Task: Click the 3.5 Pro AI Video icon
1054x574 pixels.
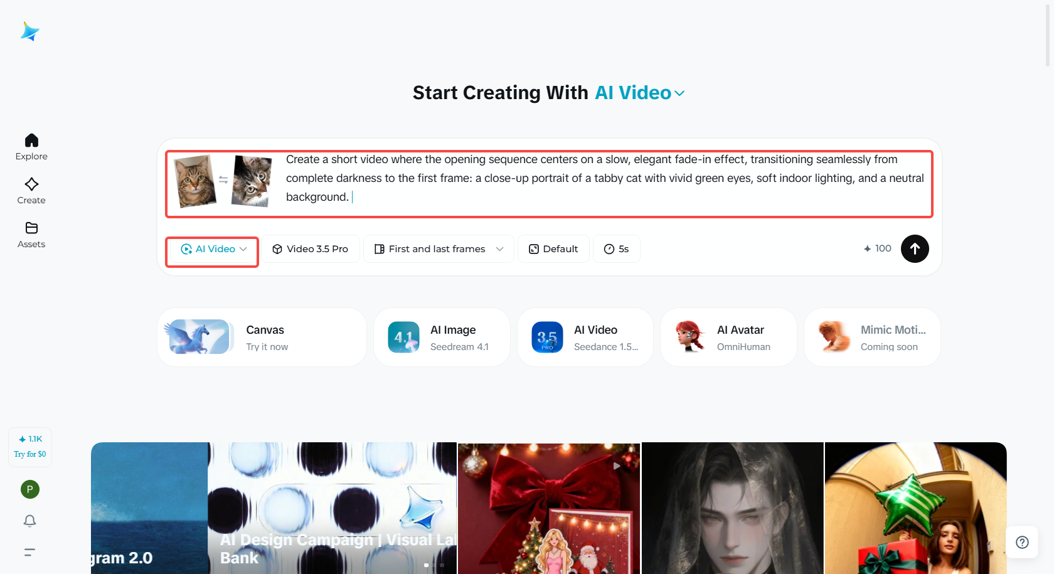Action: tap(547, 337)
